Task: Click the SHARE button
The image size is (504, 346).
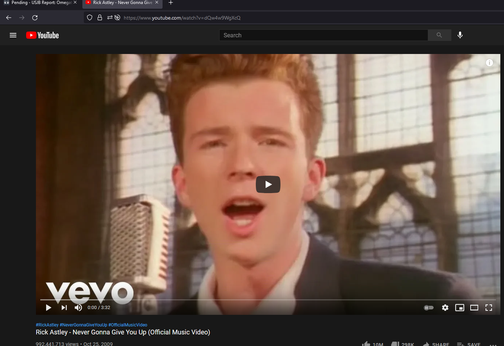Action: coord(436,344)
